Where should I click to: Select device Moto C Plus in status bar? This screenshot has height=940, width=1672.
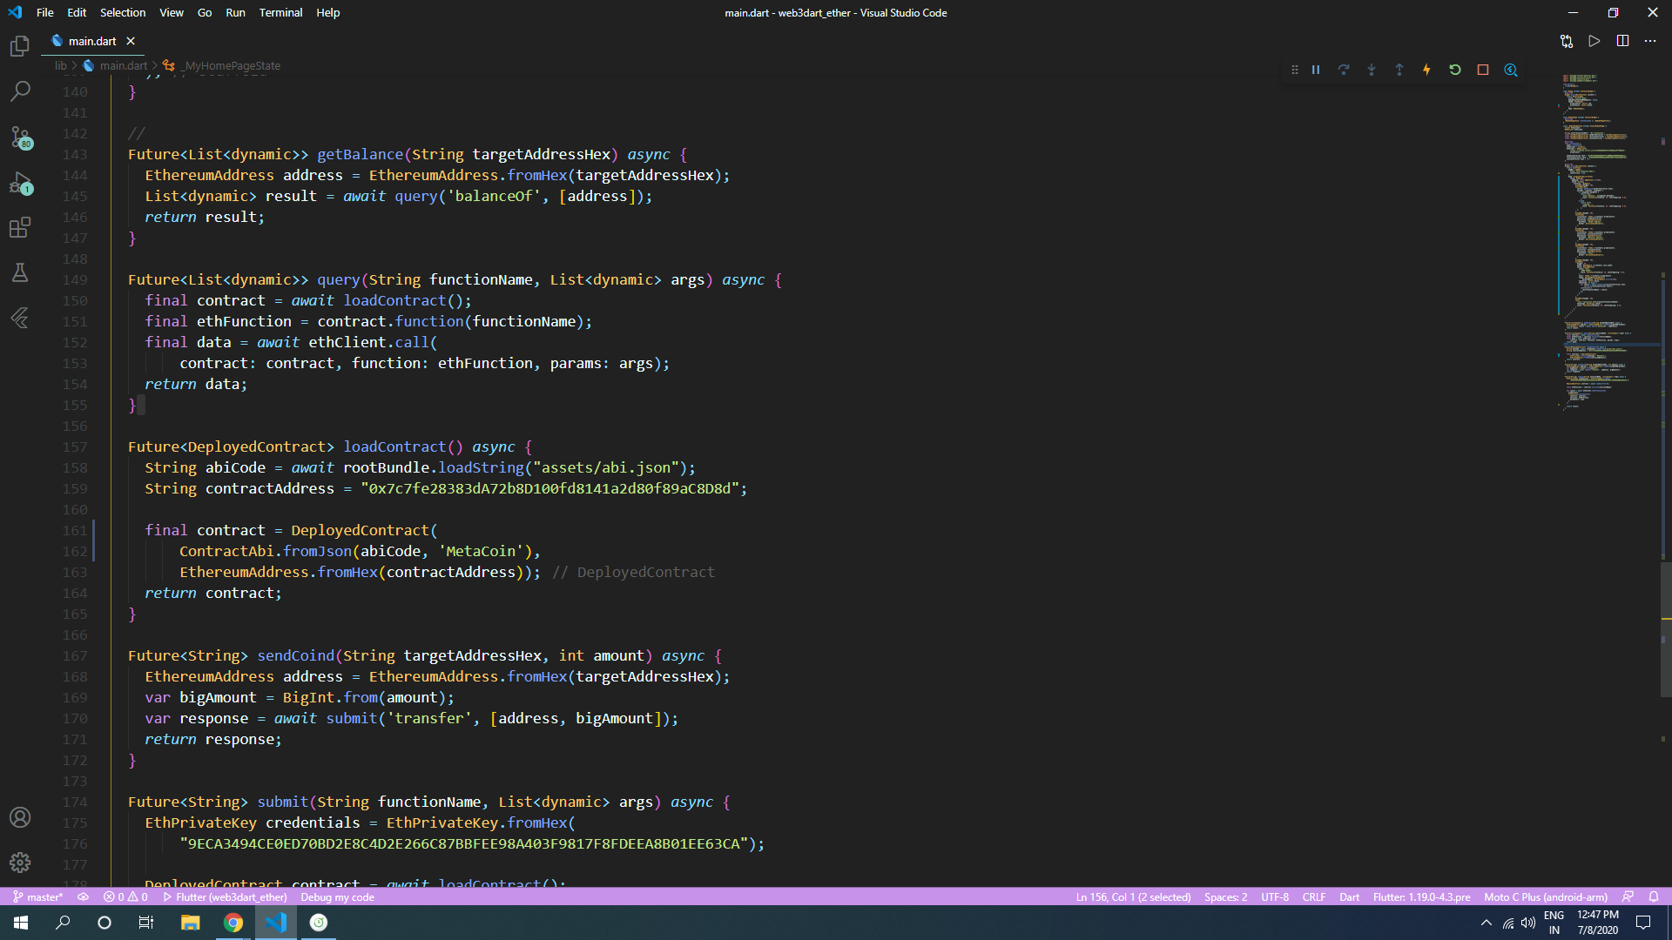coord(1546,897)
